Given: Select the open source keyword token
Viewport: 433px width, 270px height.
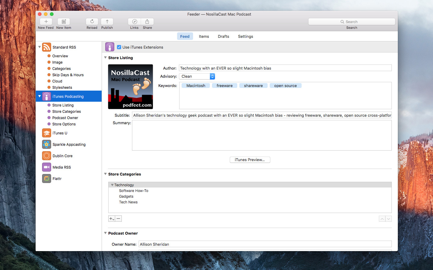Looking at the screenshot, I should coord(286,85).
